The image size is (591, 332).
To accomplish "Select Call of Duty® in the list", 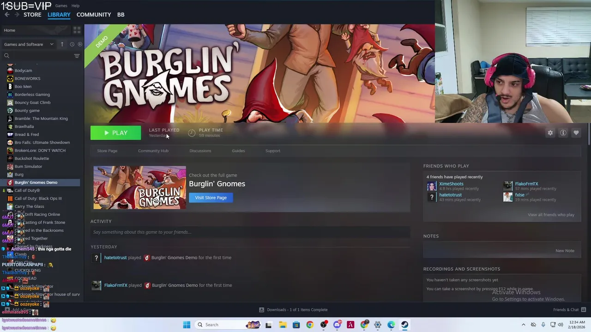I will (x=27, y=190).
